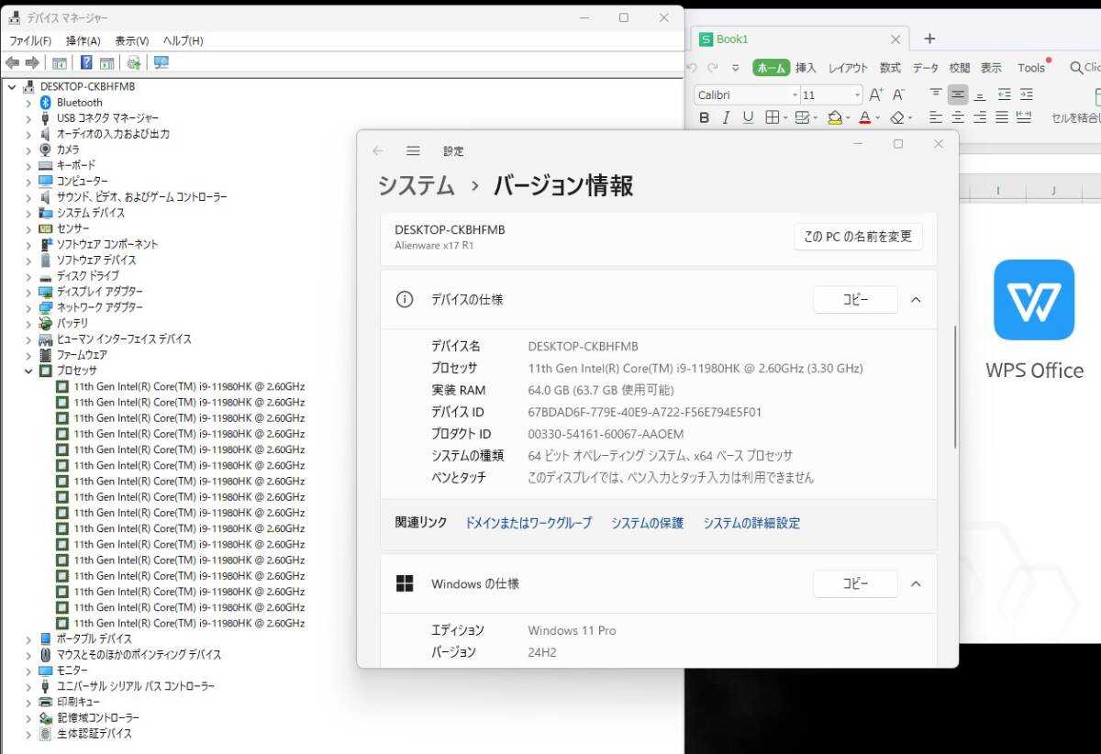Viewport: 1101px width, 754px height.
Task: Switch to the 数式 tab in WPS
Action: click(x=890, y=68)
